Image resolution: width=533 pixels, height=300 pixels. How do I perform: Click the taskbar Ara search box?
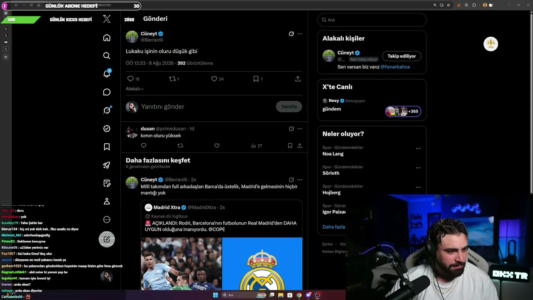(243, 295)
